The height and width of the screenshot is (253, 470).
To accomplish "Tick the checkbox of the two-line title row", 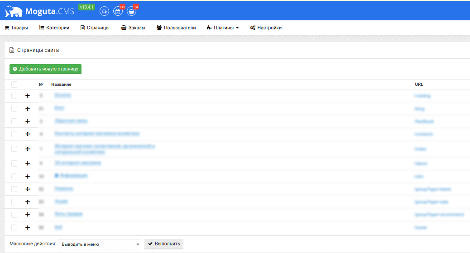I will coord(14,149).
